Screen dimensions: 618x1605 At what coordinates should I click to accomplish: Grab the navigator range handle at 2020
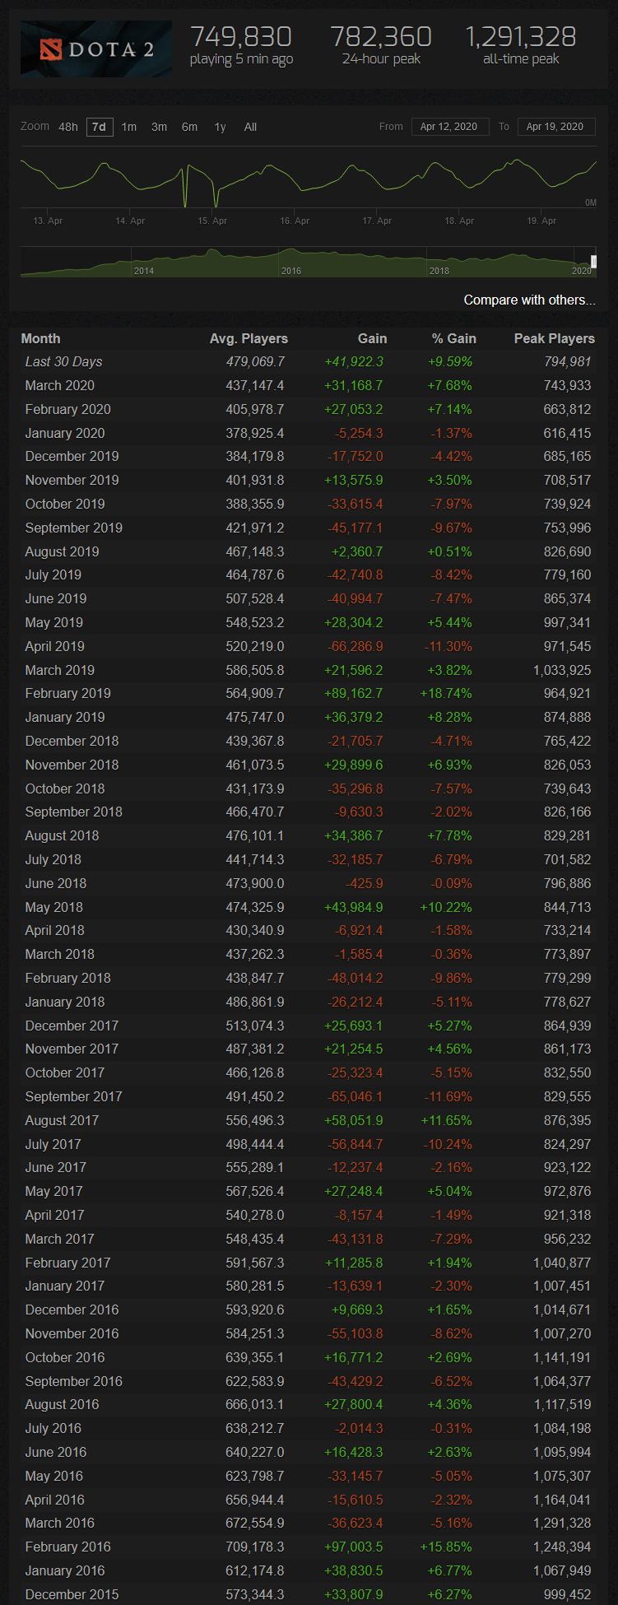tap(593, 262)
